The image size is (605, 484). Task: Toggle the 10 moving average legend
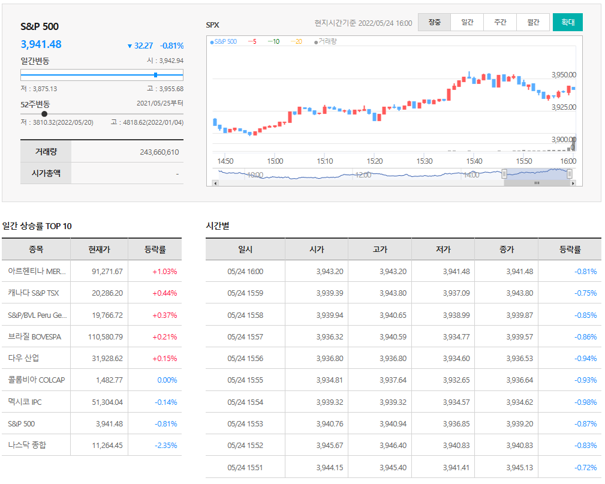(273, 42)
